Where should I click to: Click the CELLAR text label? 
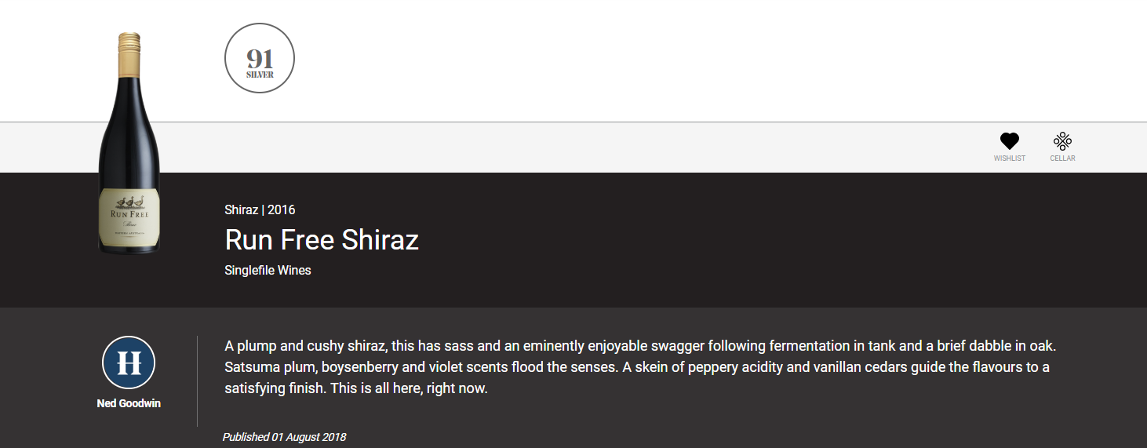1063,158
